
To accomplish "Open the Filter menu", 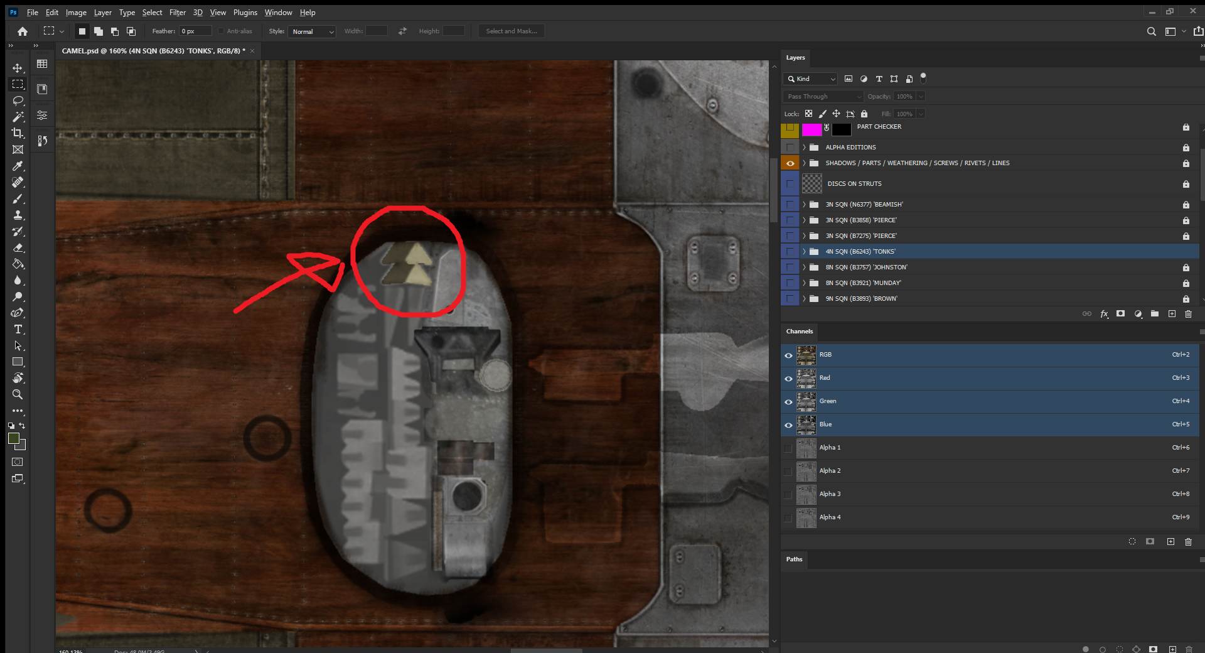I will pos(178,13).
